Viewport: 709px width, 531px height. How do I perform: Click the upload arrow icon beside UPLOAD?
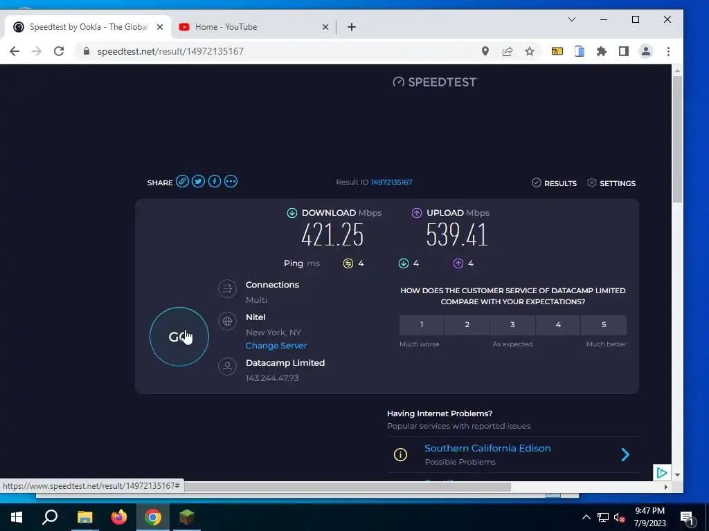click(x=416, y=213)
